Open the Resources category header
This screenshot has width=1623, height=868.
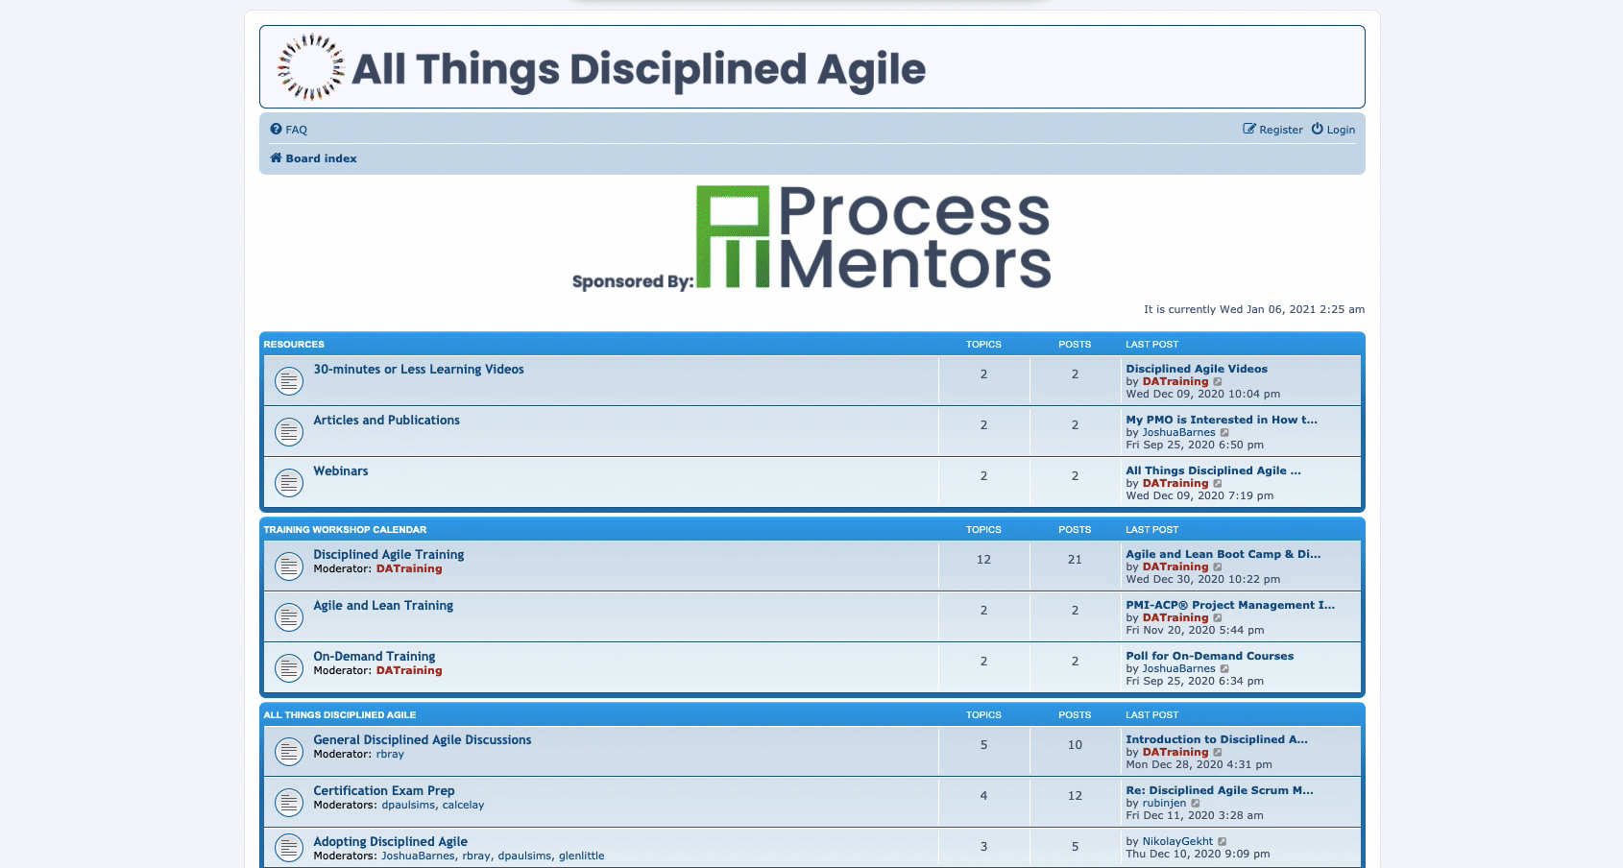[x=294, y=345]
